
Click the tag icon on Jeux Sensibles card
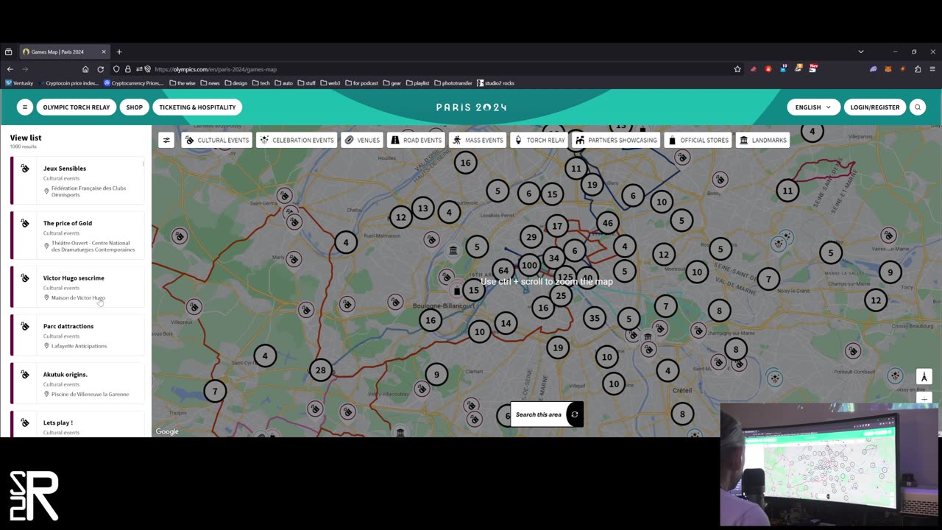tap(25, 169)
